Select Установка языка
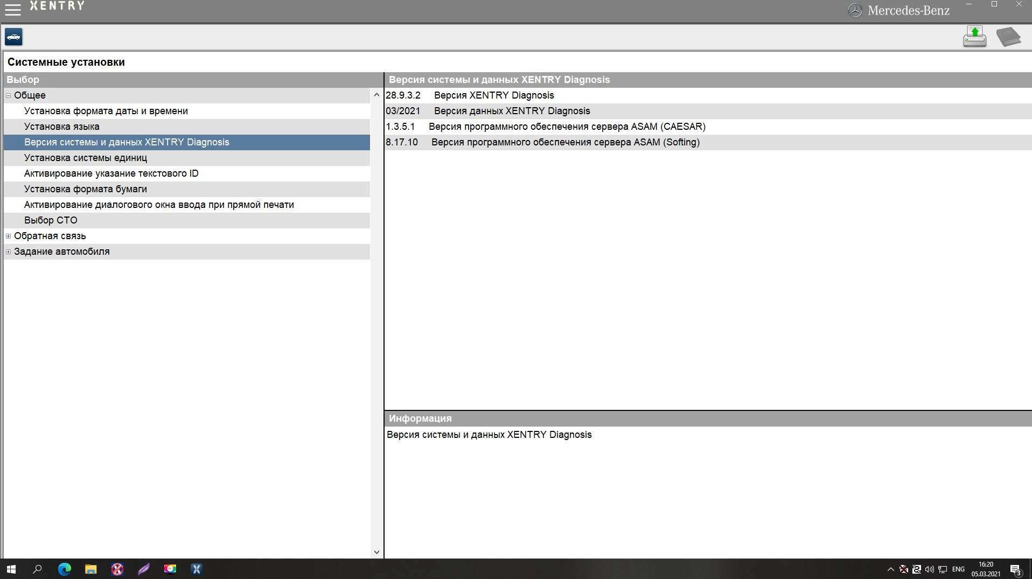The image size is (1032, 579). (x=186, y=127)
